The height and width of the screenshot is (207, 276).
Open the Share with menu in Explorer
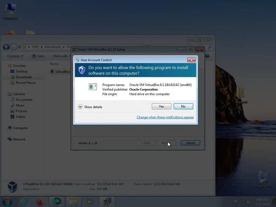coord(61,56)
